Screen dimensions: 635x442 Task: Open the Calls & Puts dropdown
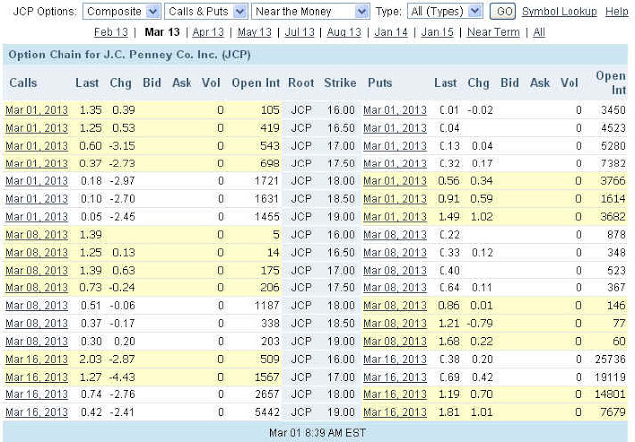[205, 11]
